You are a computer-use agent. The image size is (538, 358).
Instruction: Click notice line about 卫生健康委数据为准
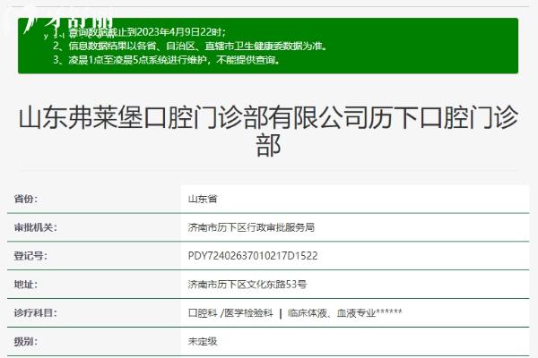click(190, 46)
